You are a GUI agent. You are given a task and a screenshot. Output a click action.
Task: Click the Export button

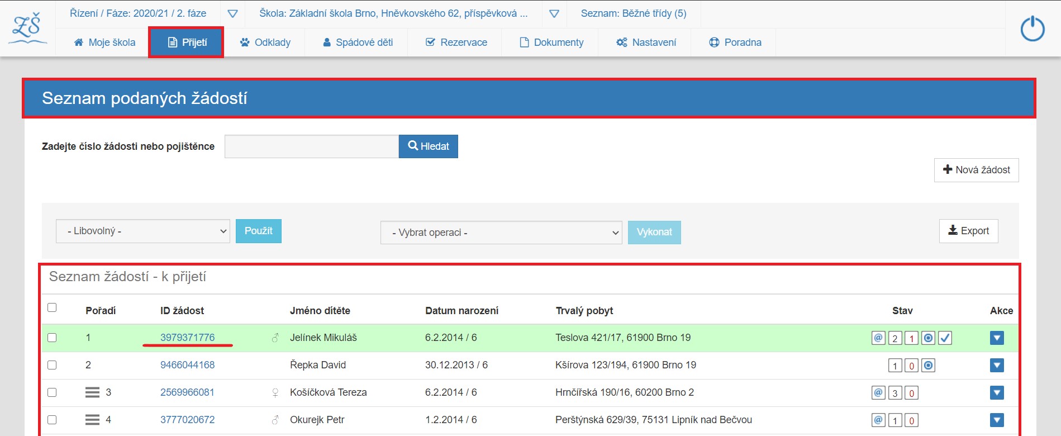(x=969, y=231)
